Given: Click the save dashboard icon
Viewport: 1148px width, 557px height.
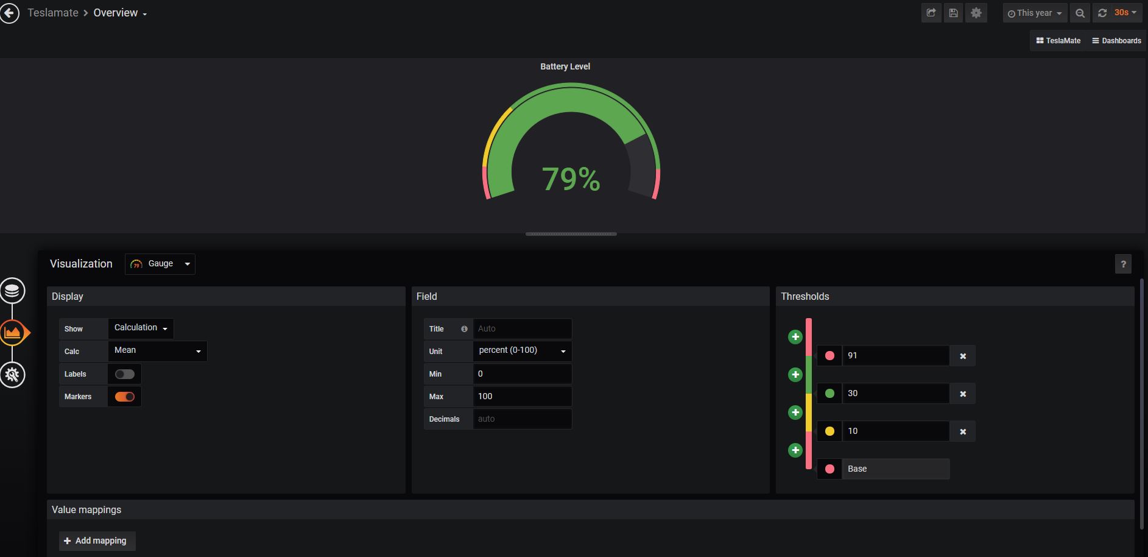Looking at the screenshot, I should point(954,13).
